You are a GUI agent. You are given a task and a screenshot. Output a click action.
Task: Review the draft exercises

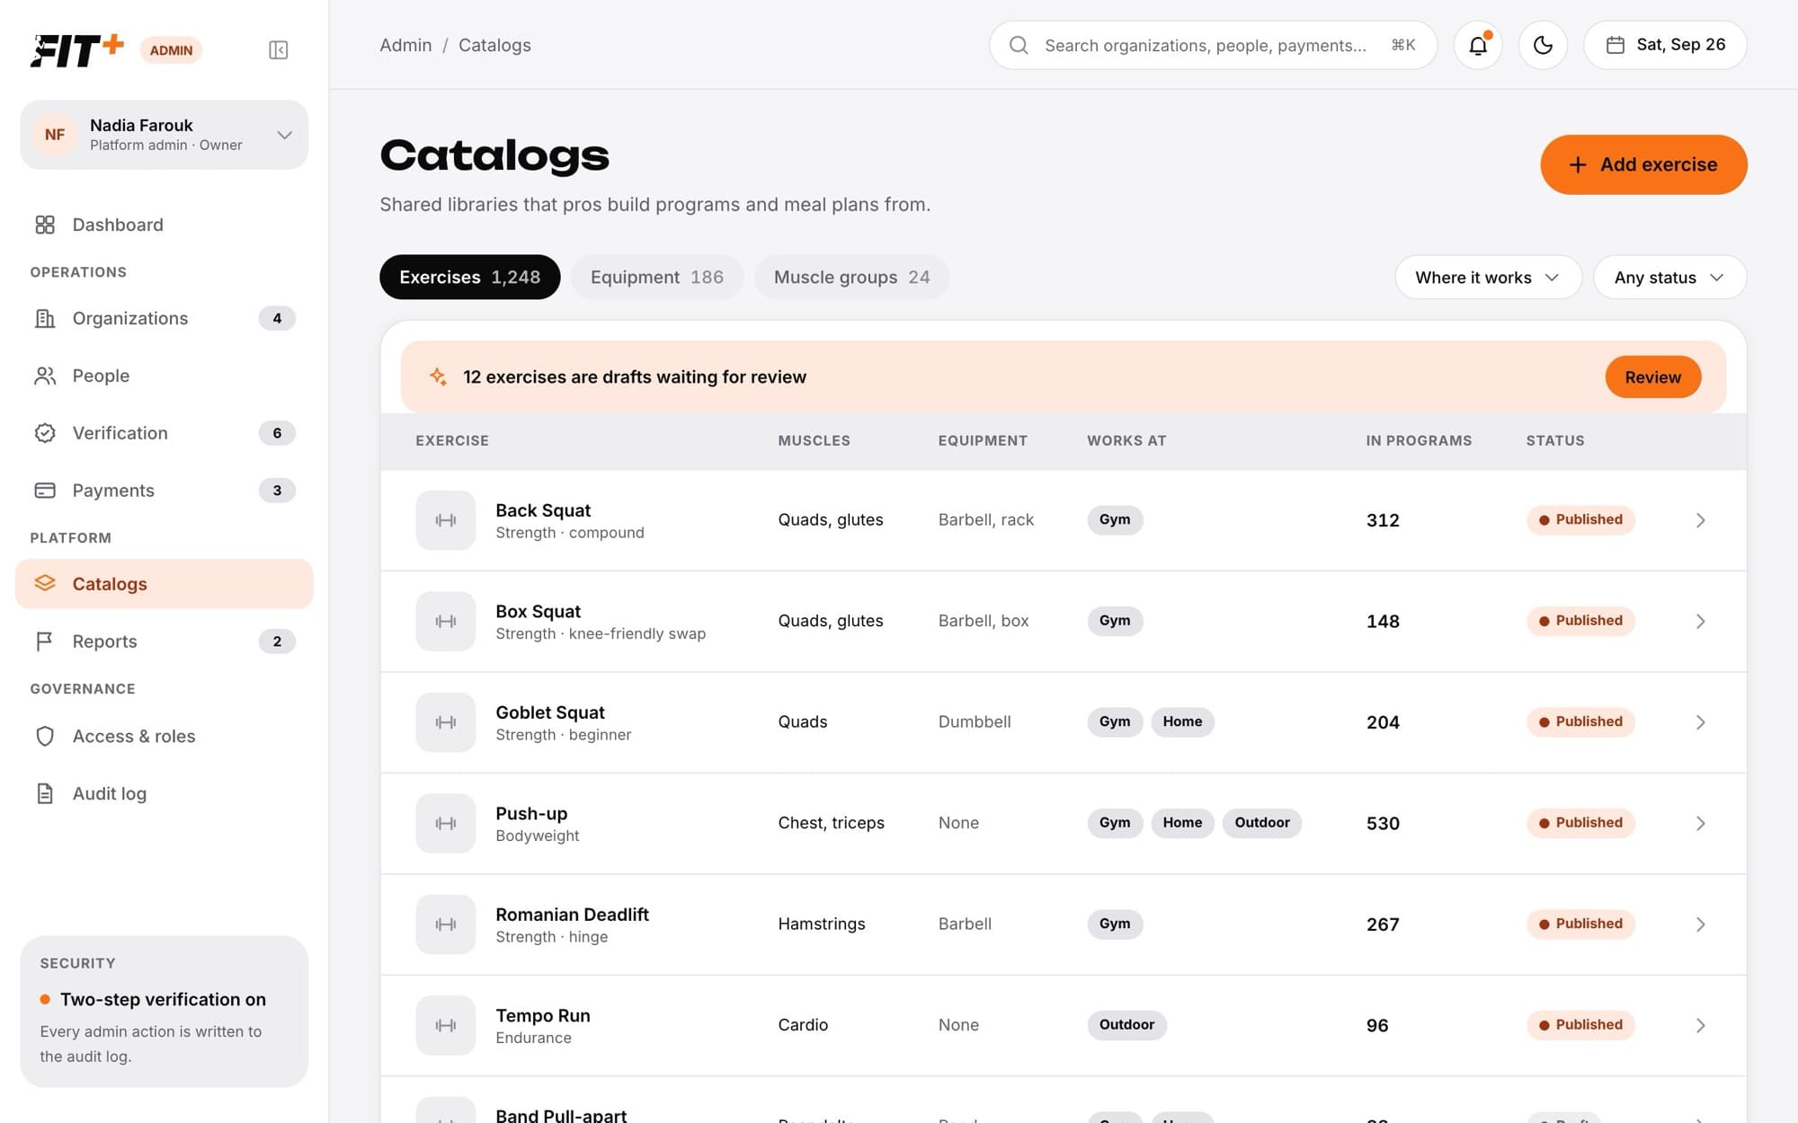[x=1652, y=377]
